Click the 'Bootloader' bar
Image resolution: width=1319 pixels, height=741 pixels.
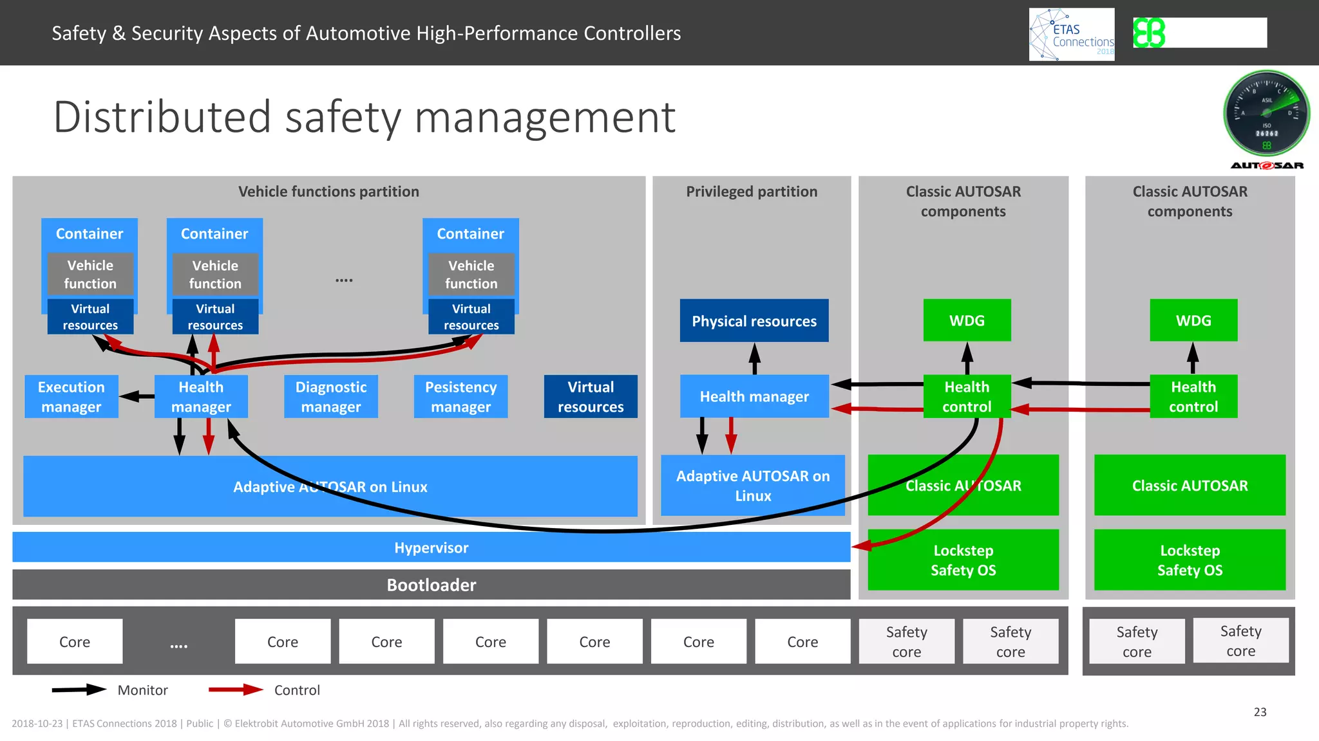432,585
